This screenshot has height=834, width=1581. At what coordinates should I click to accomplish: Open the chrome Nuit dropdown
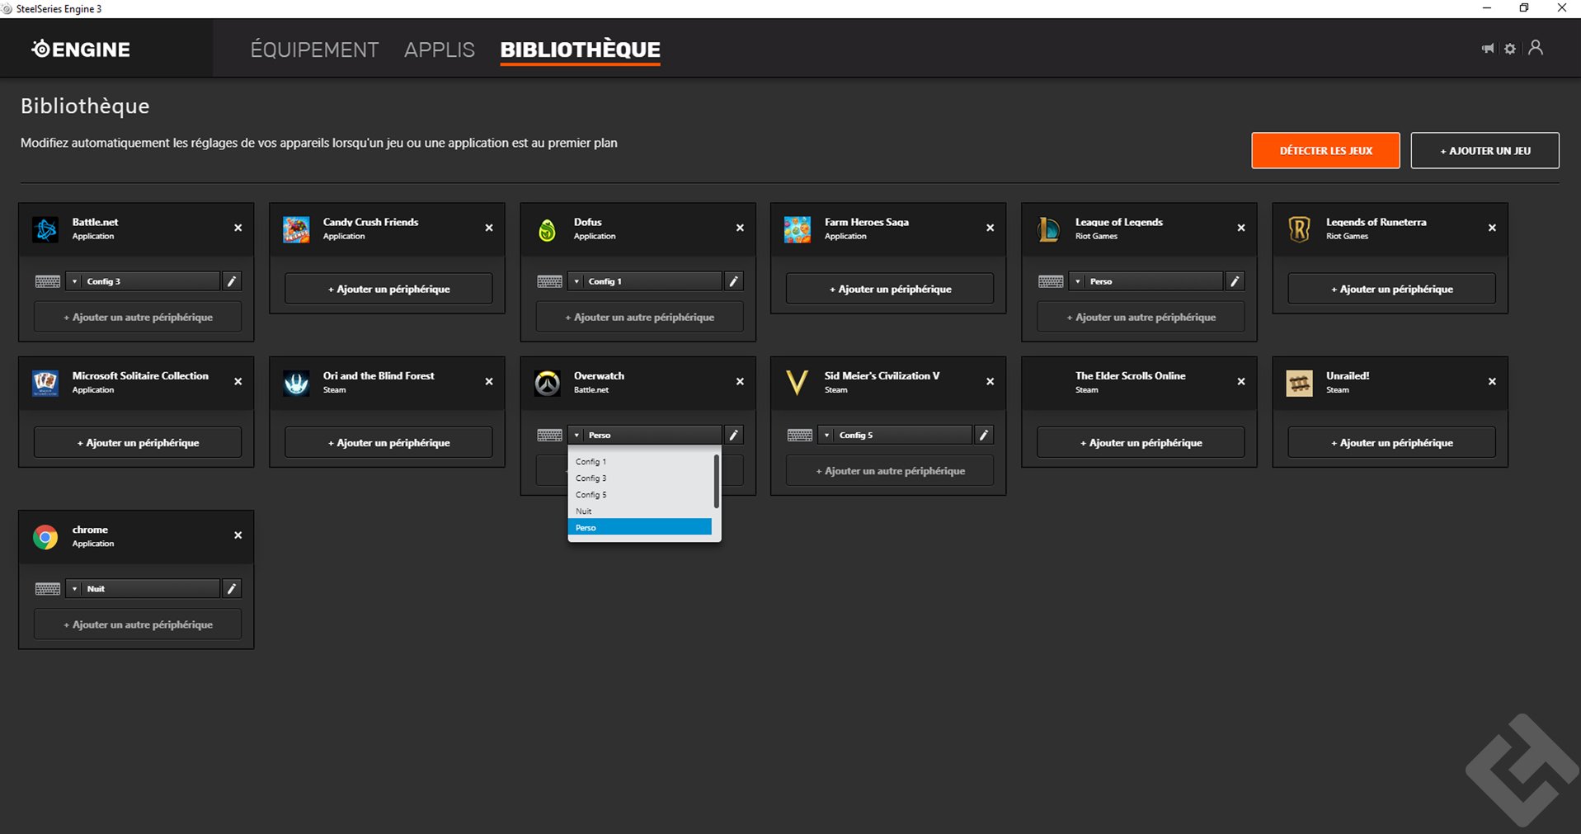coord(143,589)
